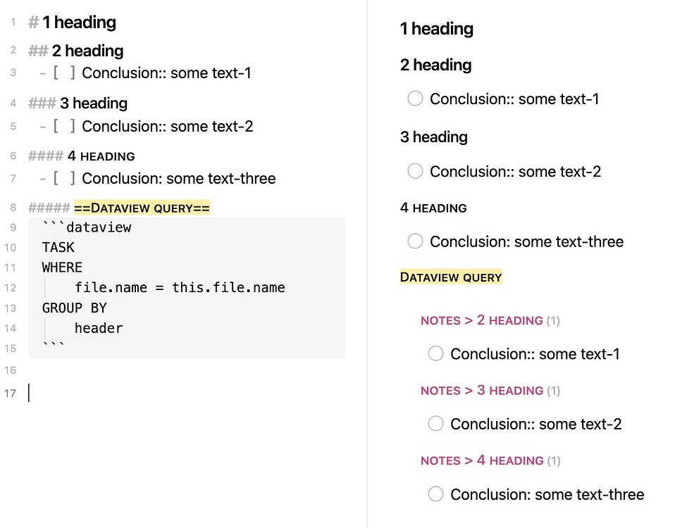Click the markdown checkbox brackets on line 3

click(x=62, y=73)
